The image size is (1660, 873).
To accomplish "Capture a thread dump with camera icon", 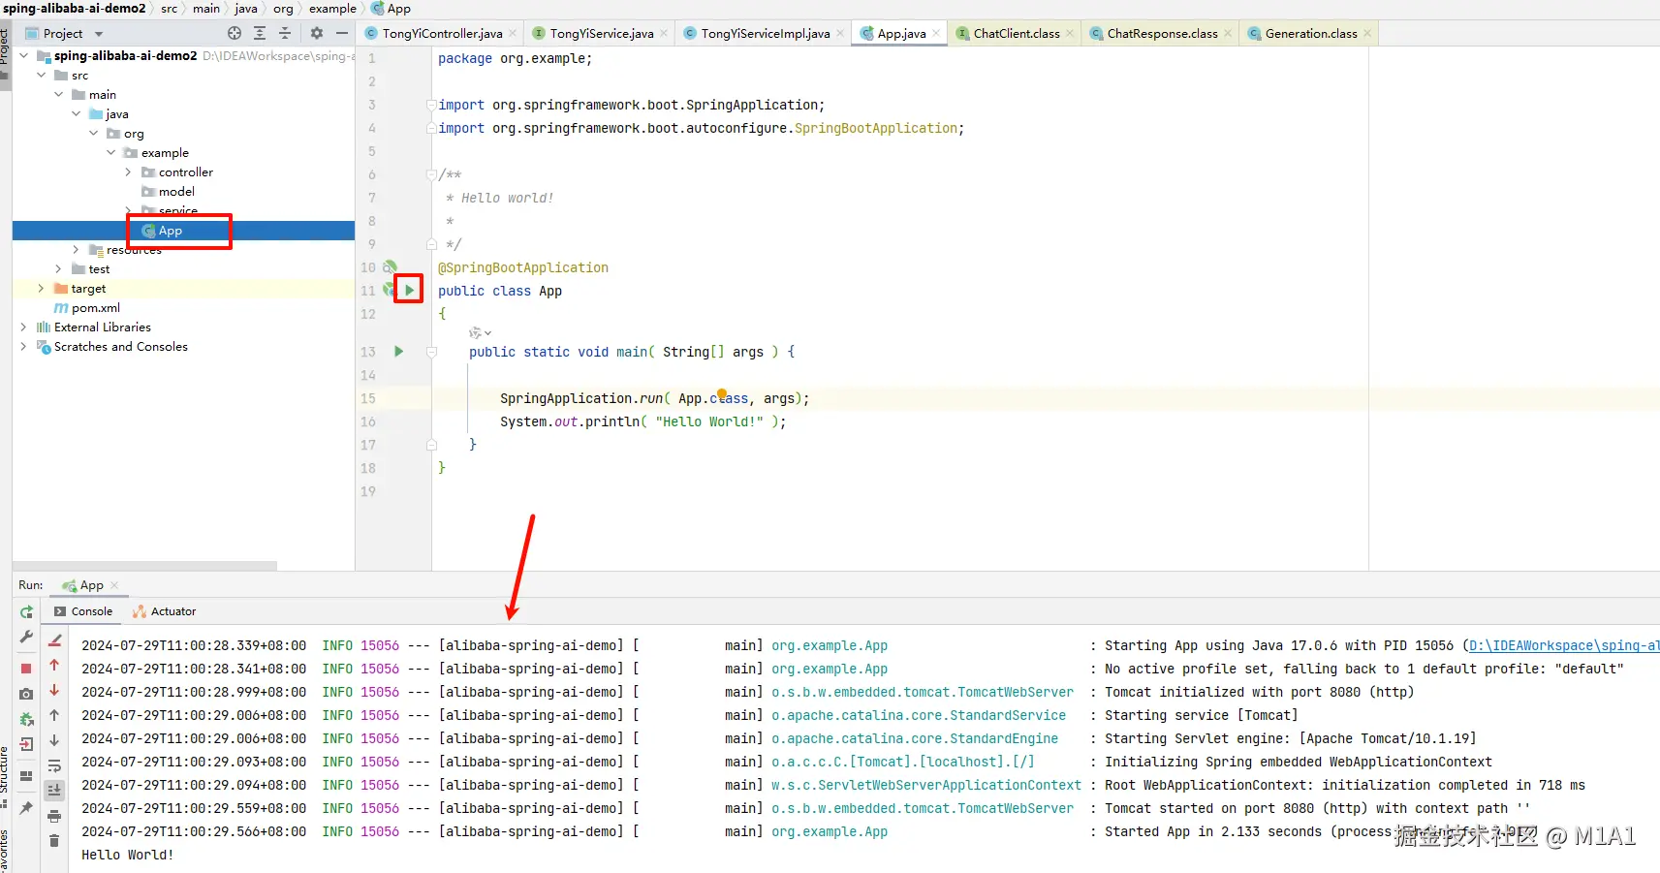I will 26,694.
